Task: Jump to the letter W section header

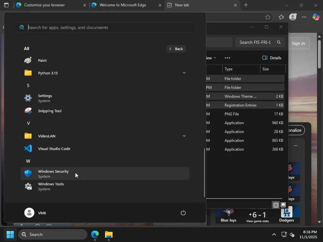Action: pos(28,161)
